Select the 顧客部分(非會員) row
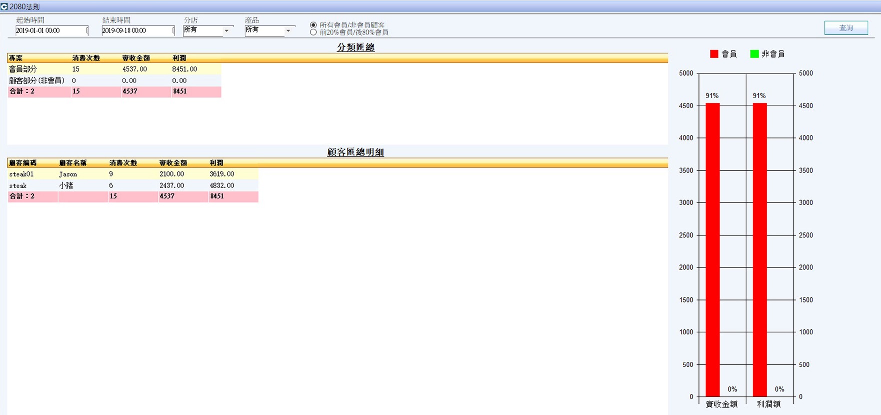The width and height of the screenshot is (881, 415). click(114, 80)
